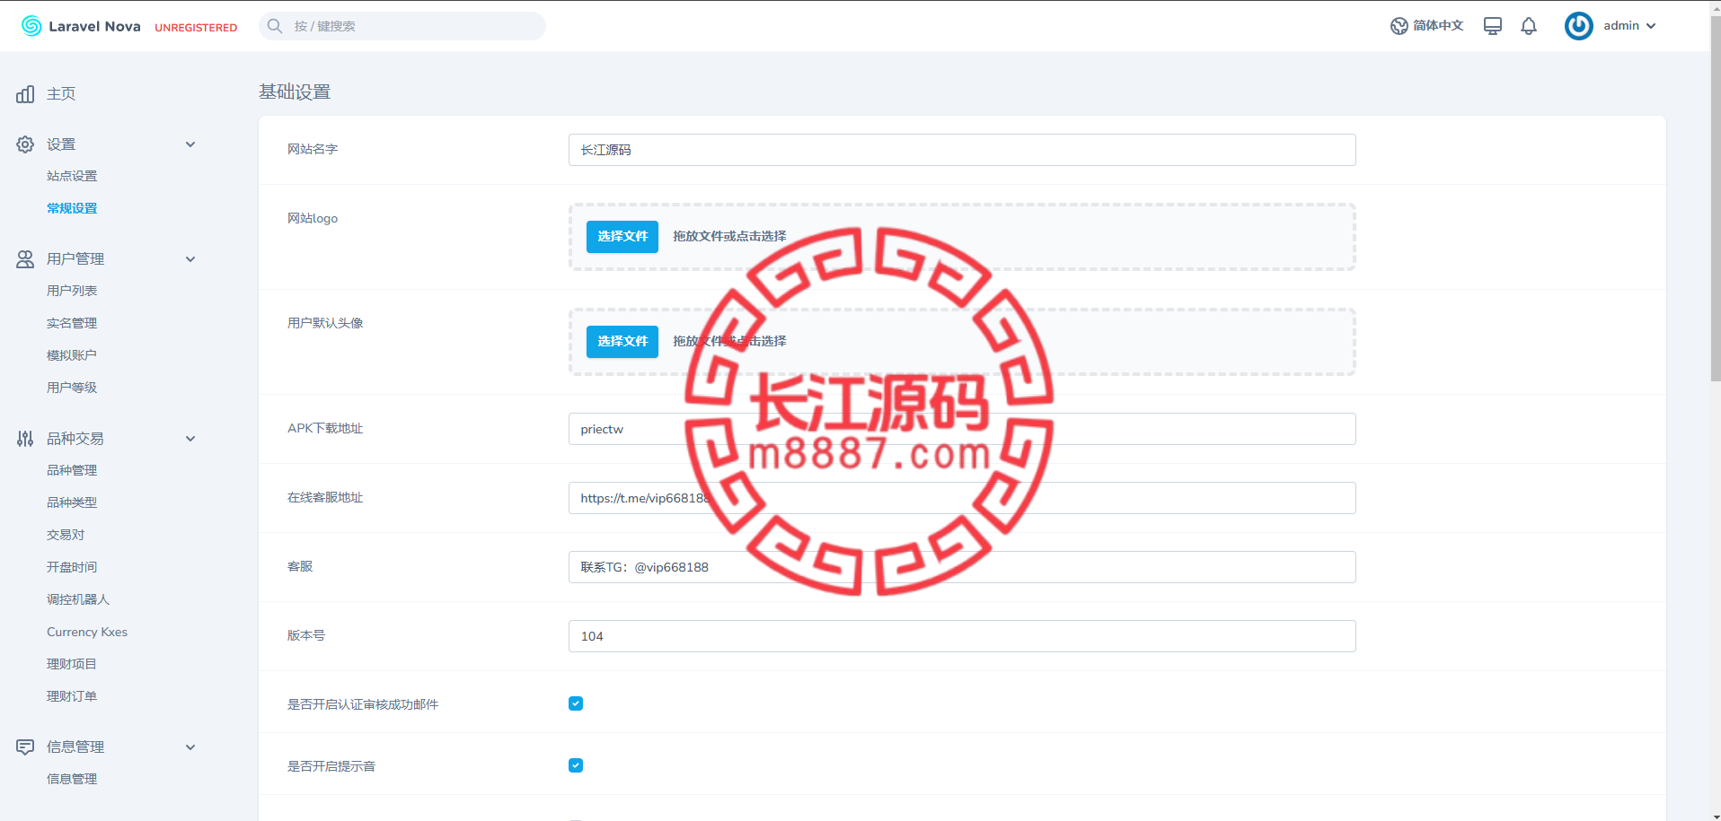This screenshot has height=821, width=1721.
Task: Open 调控机器人 menu item
Action: [78, 599]
